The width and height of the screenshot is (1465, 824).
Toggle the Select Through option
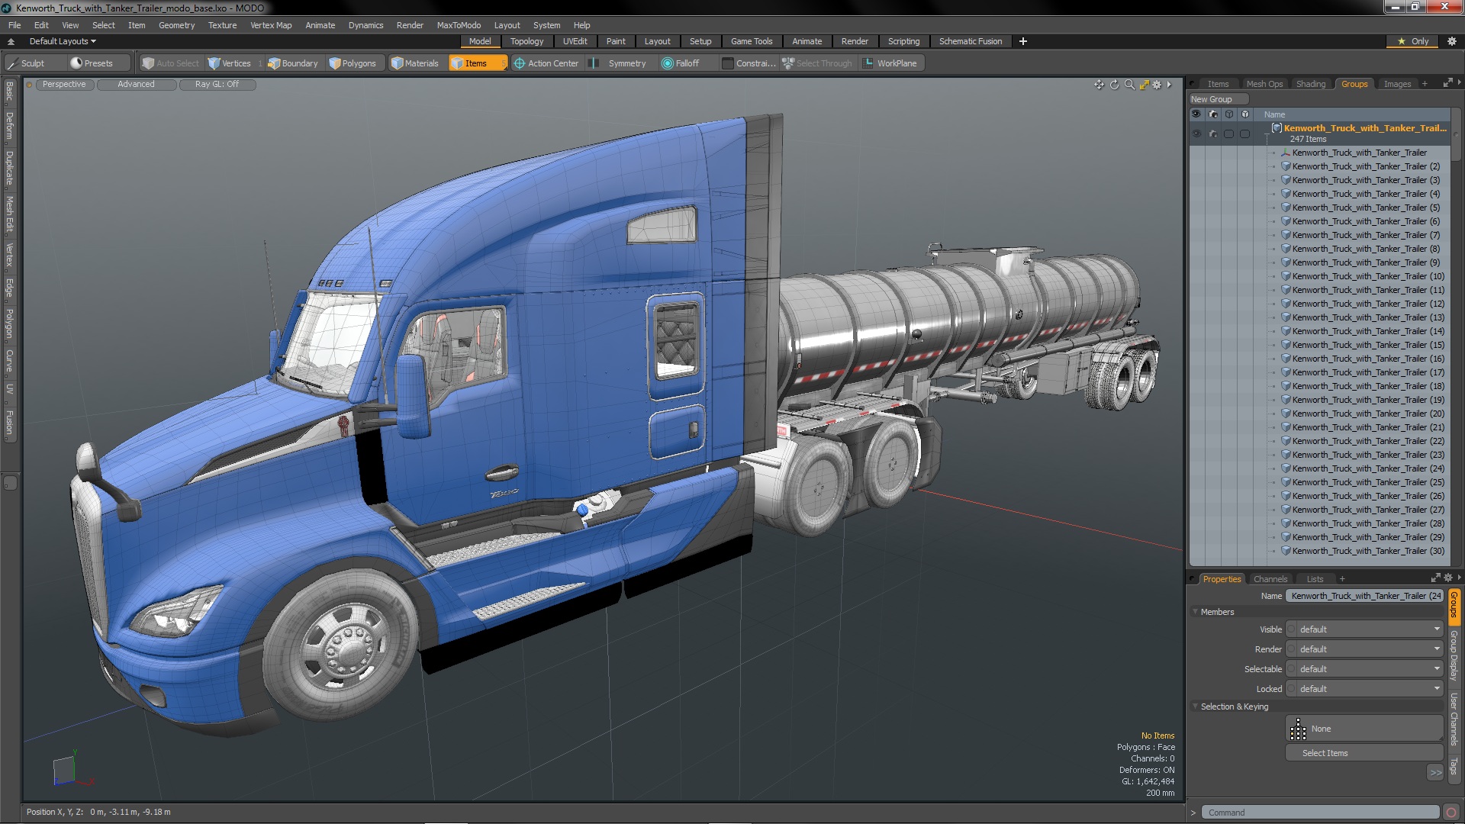tap(817, 63)
